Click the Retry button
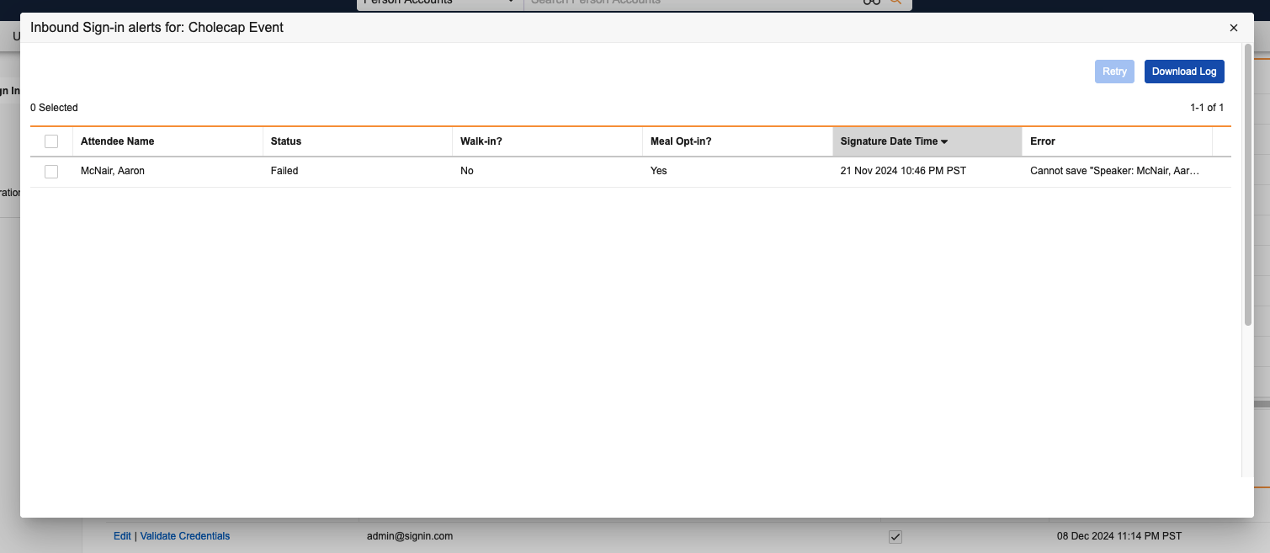 [x=1113, y=72]
